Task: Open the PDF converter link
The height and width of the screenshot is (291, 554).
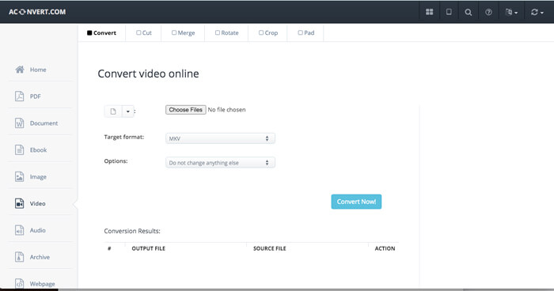Action: (36, 96)
